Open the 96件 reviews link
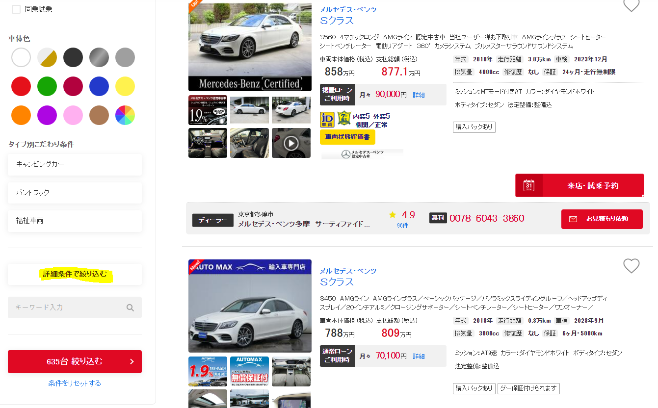The image size is (658, 408). click(x=402, y=226)
